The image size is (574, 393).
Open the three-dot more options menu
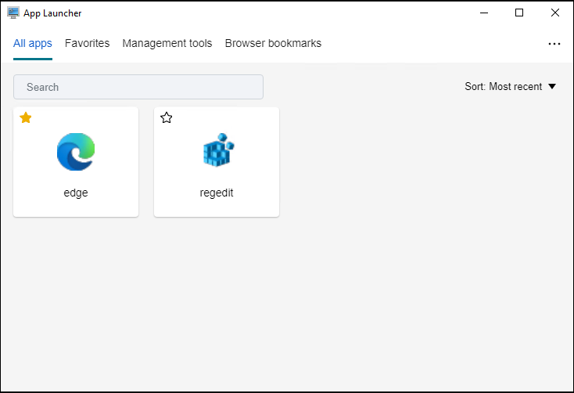pyautogui.click(x=554, y=44)
